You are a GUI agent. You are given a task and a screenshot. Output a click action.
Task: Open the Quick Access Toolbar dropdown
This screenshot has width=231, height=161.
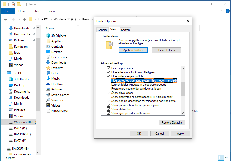(23, 4)
